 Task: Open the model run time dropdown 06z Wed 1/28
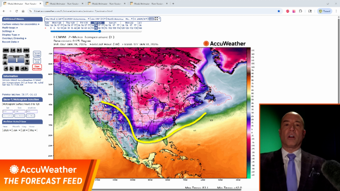[x=54, y=19]
